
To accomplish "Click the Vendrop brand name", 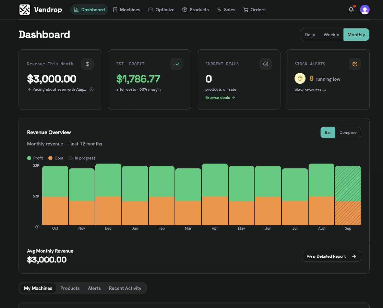I will (x=48, y=10).
